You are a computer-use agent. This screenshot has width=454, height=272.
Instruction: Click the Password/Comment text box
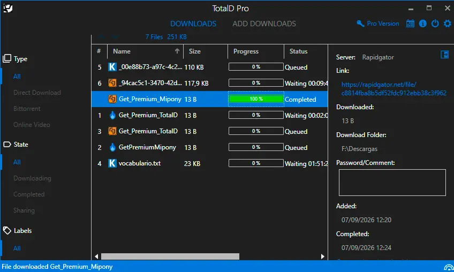pyautogui.click(x=392, y=183)
